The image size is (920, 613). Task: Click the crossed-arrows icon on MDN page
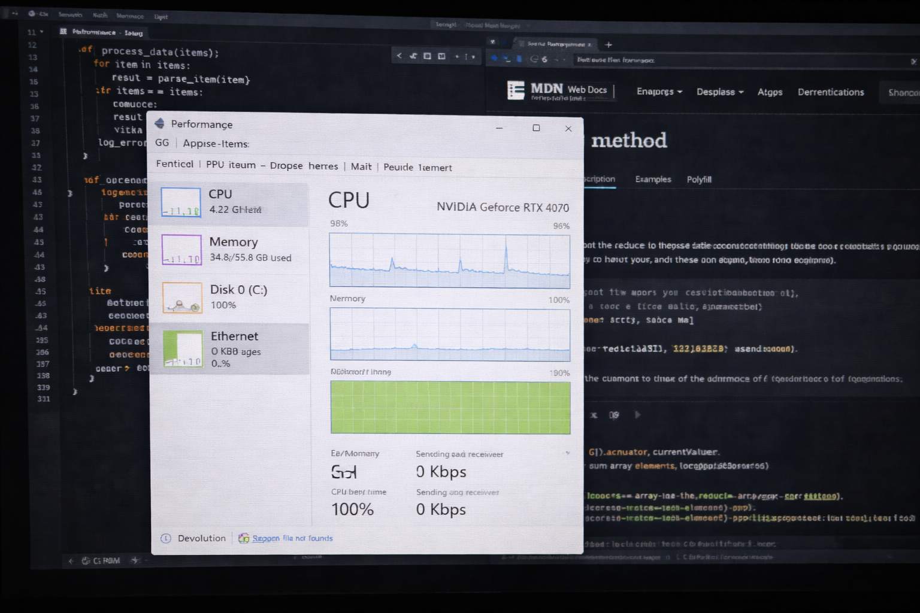coord(594,415)
